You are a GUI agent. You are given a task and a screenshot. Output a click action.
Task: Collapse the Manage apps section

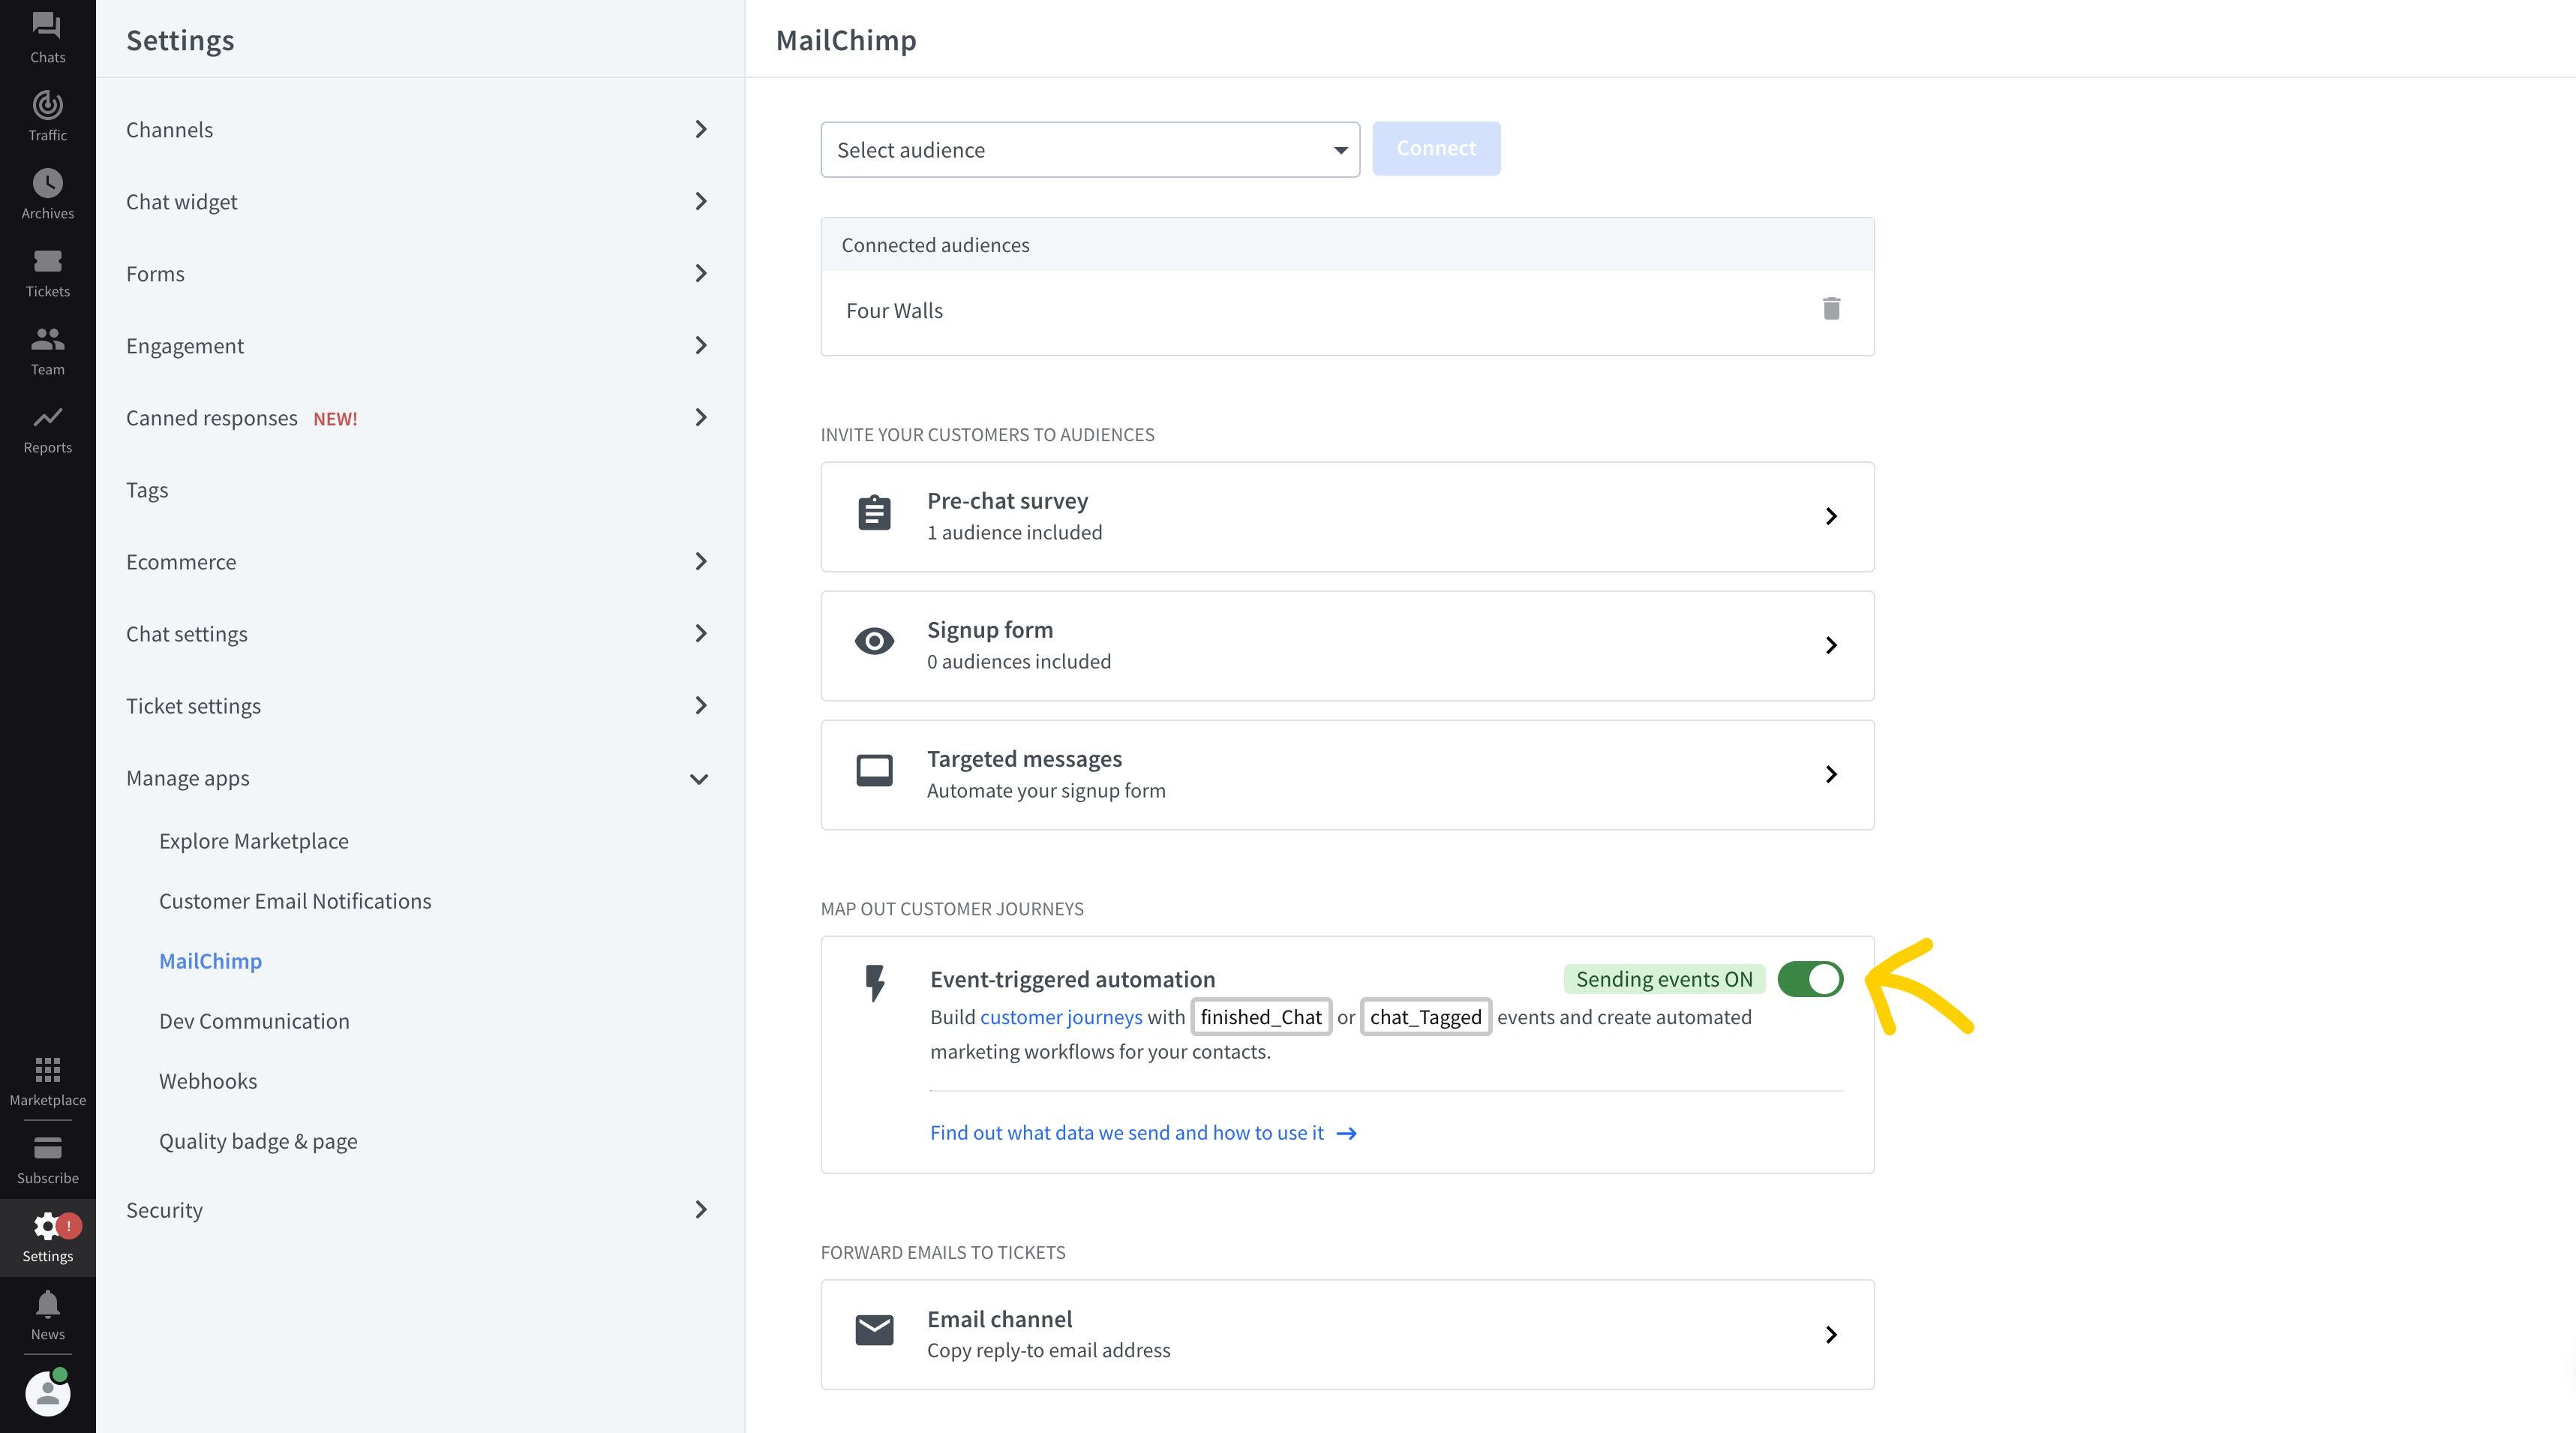699,778
